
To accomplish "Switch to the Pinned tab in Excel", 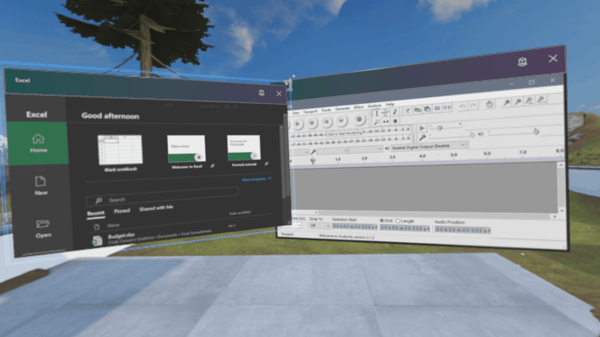I will [x=122, y=211].
